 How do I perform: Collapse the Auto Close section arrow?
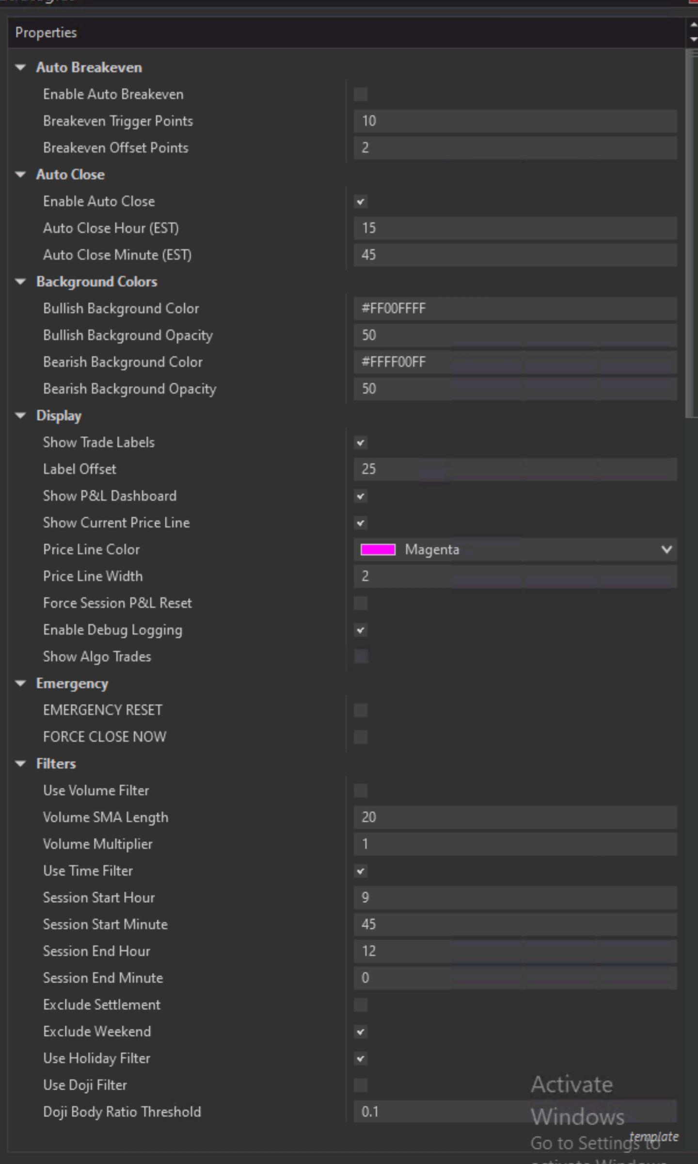coord(20,175)
